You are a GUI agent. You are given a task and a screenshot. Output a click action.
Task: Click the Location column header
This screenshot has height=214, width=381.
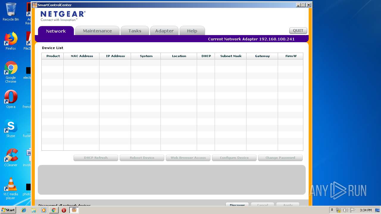click(x=179, y=56)
